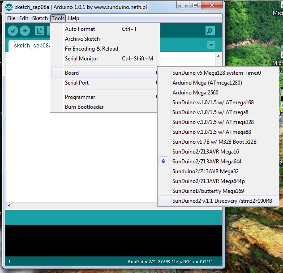Choose Auto Format from Tools menu
This screenshot has width=283, height=273.
coord(105,29)
